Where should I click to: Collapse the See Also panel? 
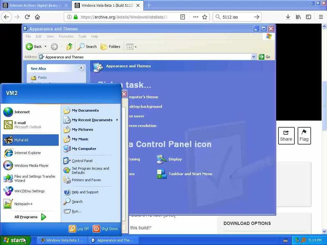[81, 68]
